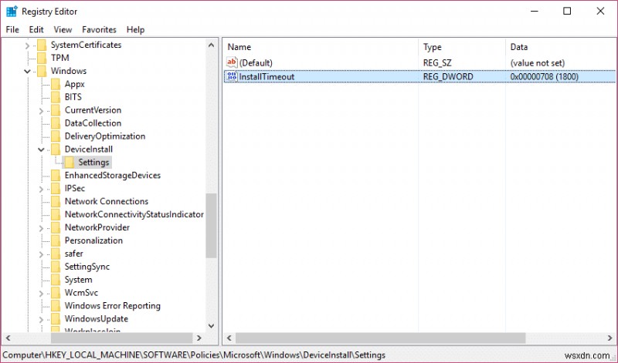Open the Help menu

point(136,29)
